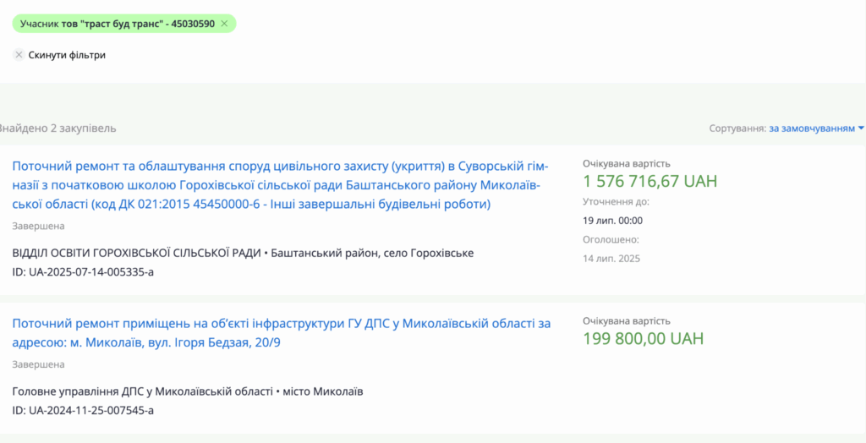Click the 199 800,00 UAH expected value
The image size is (866, 443).
643,339
